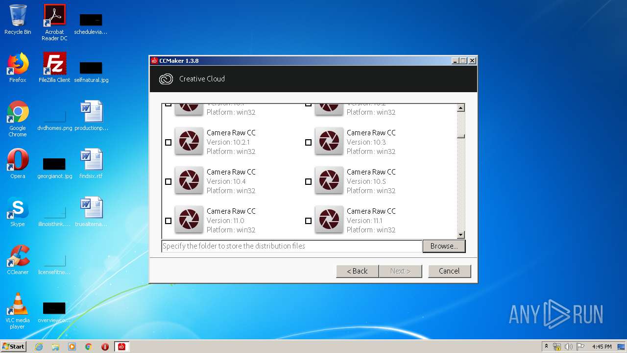
Task: Open the FileZilla Client desktop shortcut
Action: pos(54,68)
